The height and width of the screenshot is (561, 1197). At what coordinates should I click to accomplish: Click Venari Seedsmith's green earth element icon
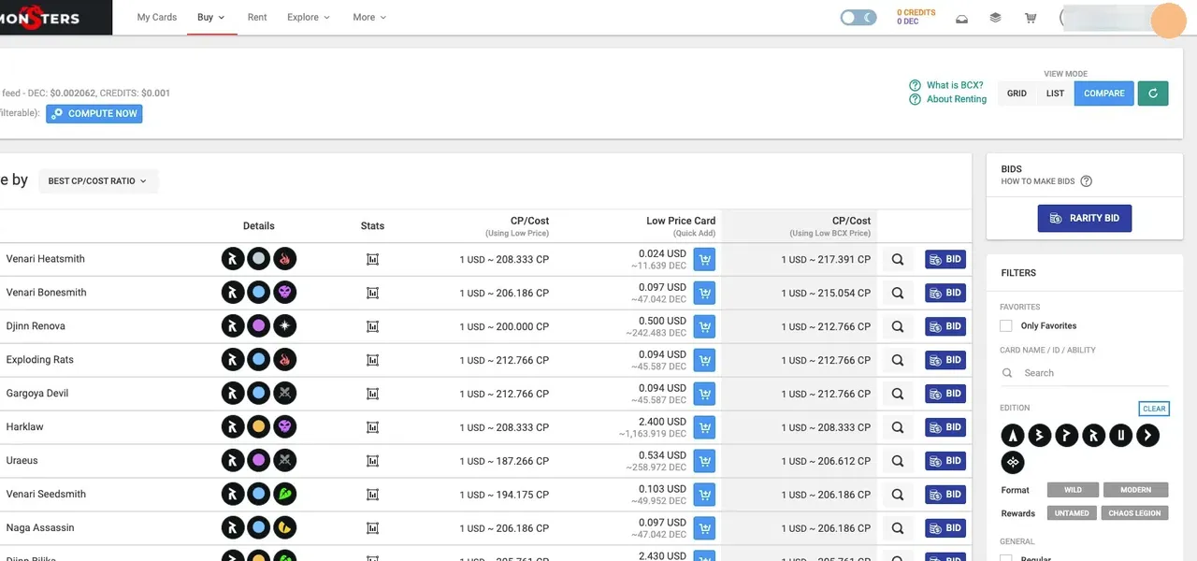[x=285, y=495]
